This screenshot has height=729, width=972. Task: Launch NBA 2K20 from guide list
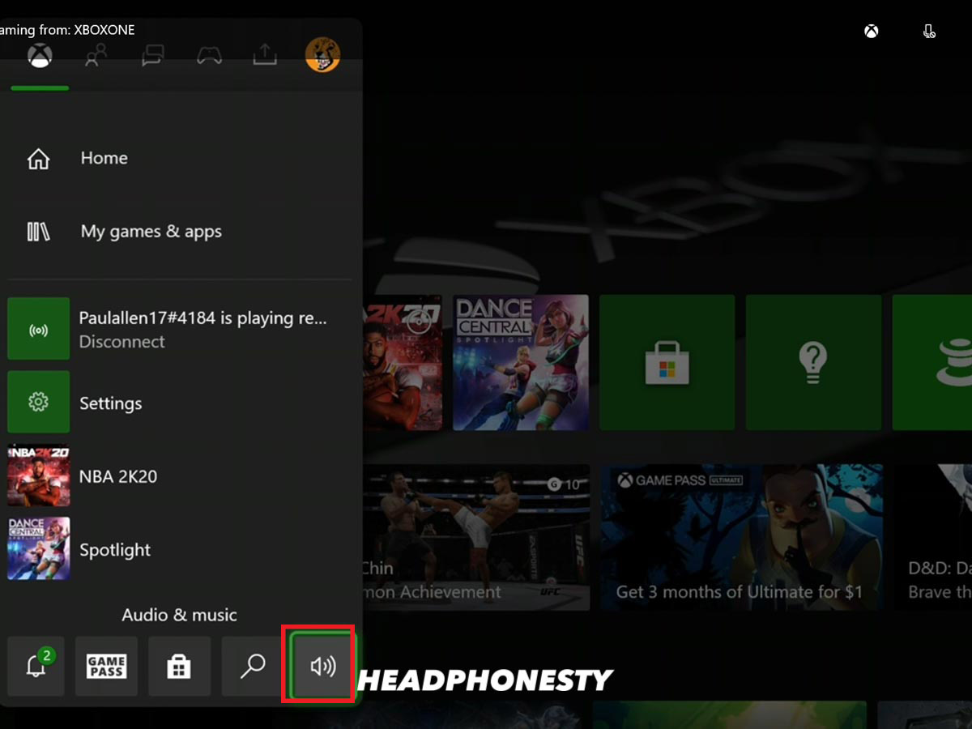tap(180, 475)
